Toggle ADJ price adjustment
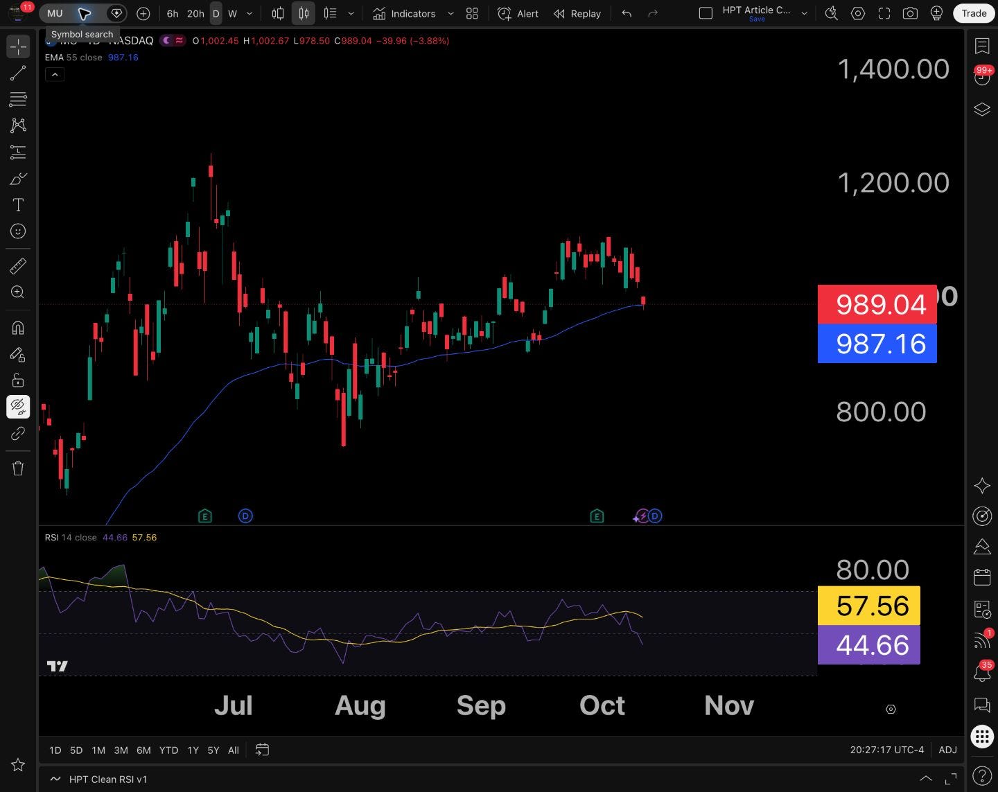998x792 pixels. [x=947, y=750]
